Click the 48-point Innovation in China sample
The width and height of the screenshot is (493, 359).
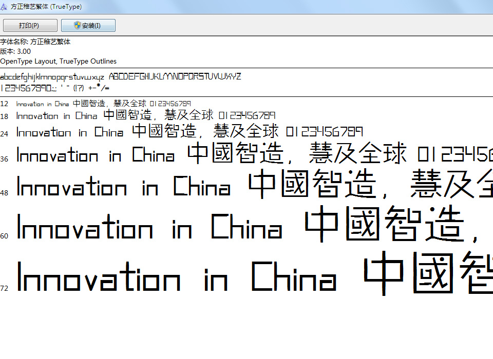124,186
